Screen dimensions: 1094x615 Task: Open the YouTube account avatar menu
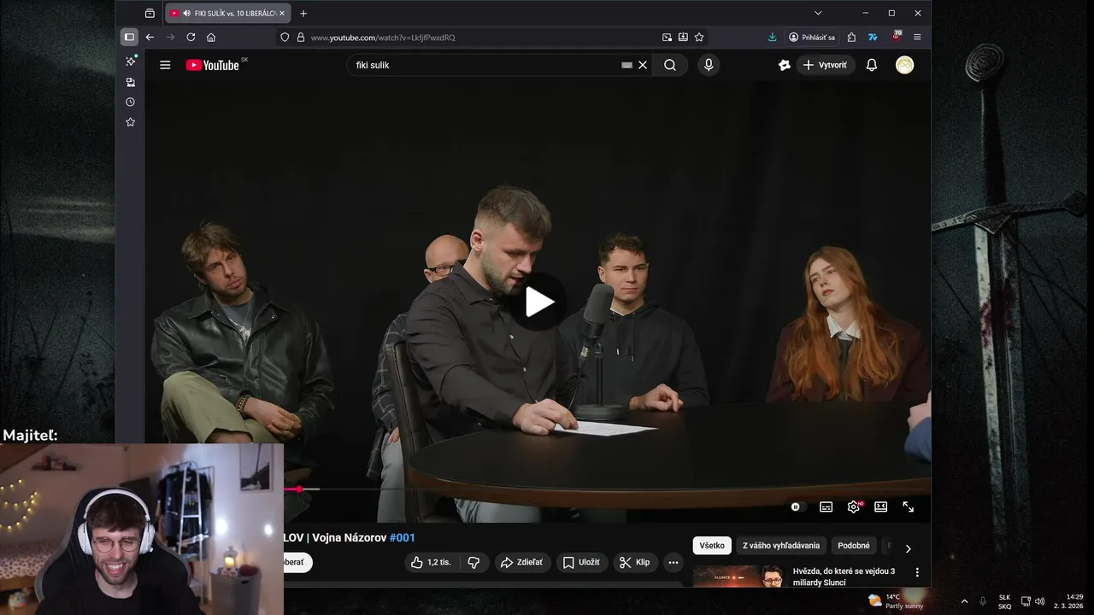[x=904, y=65]
